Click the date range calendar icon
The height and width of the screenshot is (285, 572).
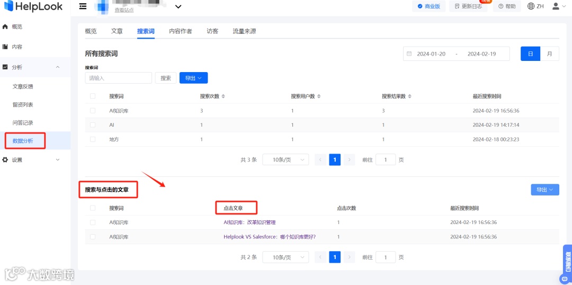click(409, 54)
